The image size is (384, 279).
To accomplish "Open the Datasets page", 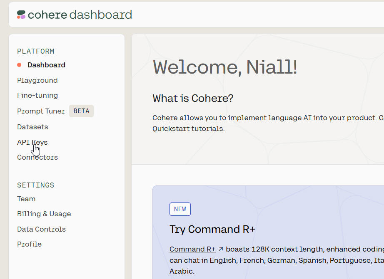I will [32, 127].
